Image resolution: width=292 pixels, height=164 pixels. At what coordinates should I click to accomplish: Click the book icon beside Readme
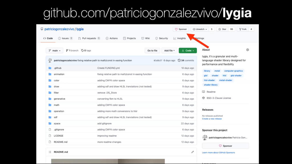[204, 92]
